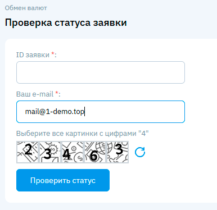
Task: Focus the ID заявки input field
Action: 101,72
